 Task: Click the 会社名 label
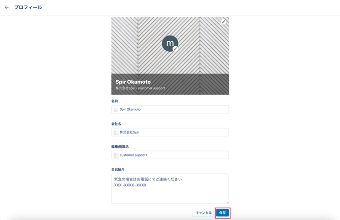click(x=116, y=124)
